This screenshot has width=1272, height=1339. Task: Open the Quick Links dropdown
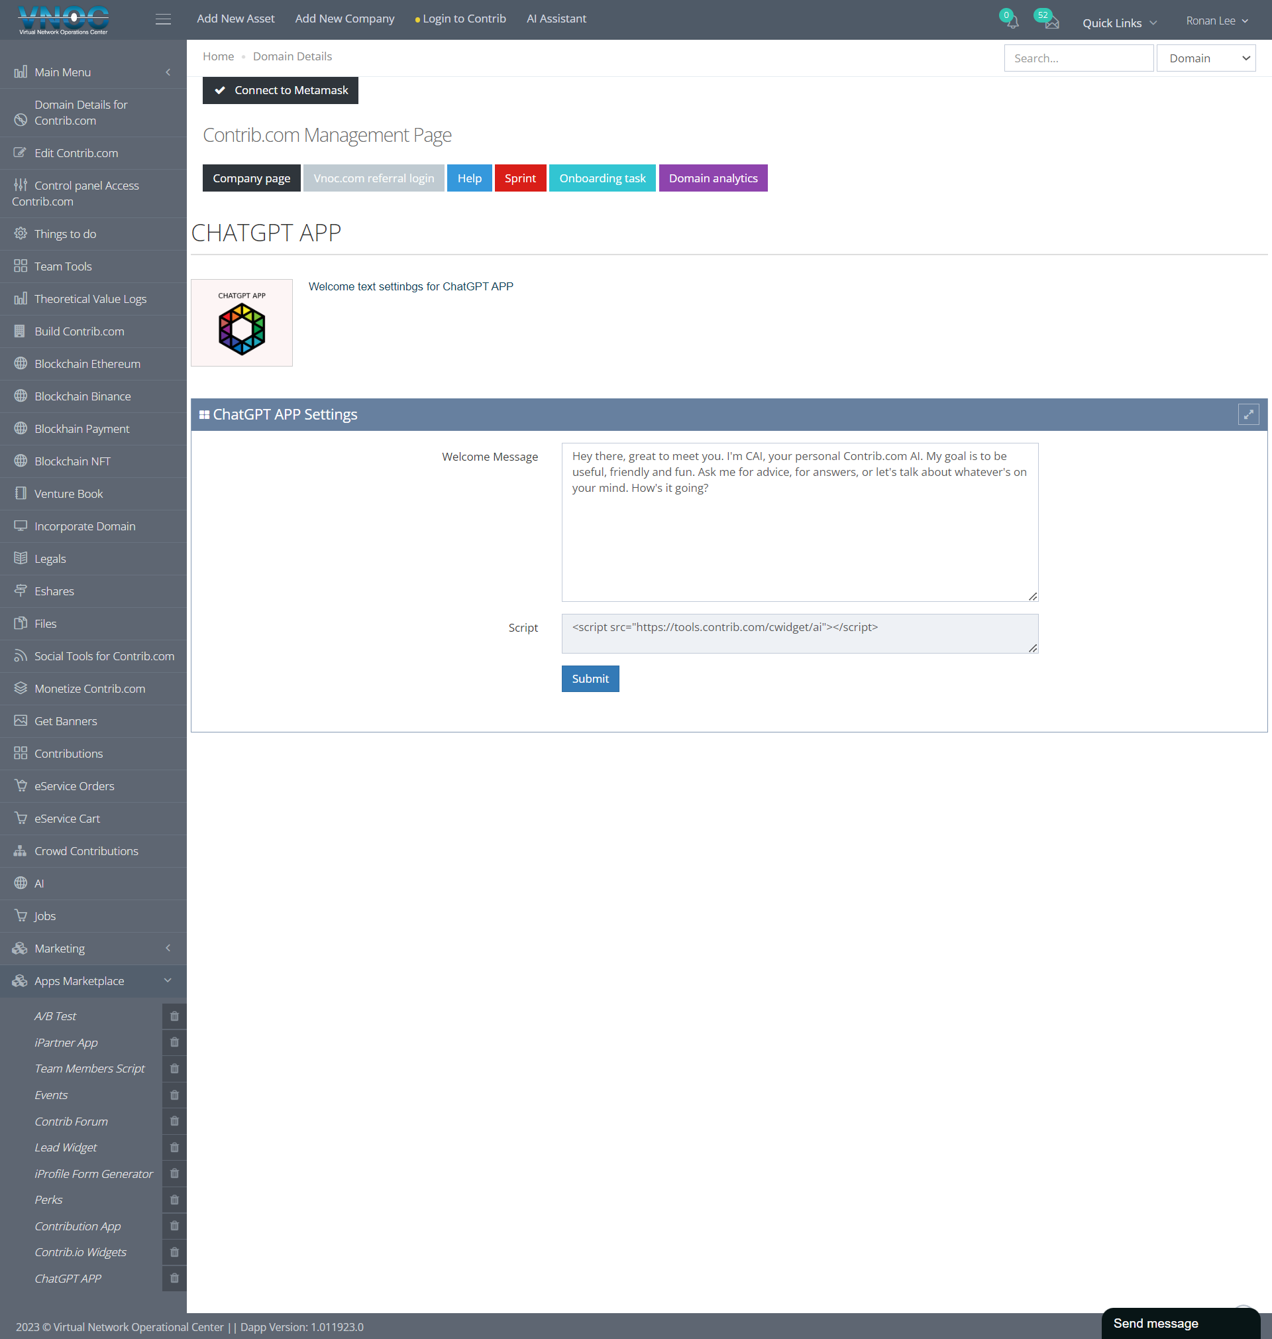click(x=1119, y=23)
